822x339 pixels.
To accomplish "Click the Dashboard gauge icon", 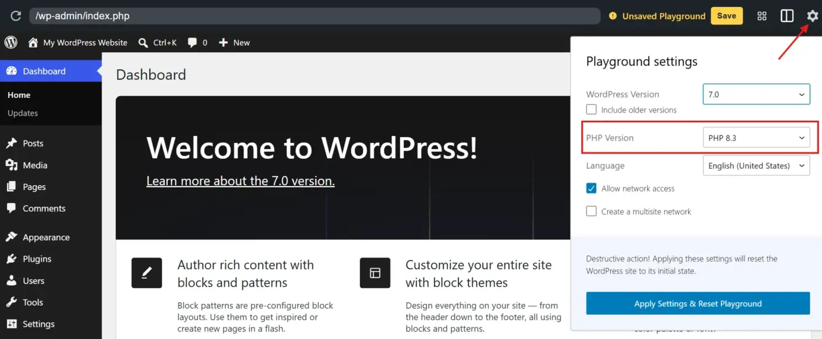I will [x=12, y=71].
